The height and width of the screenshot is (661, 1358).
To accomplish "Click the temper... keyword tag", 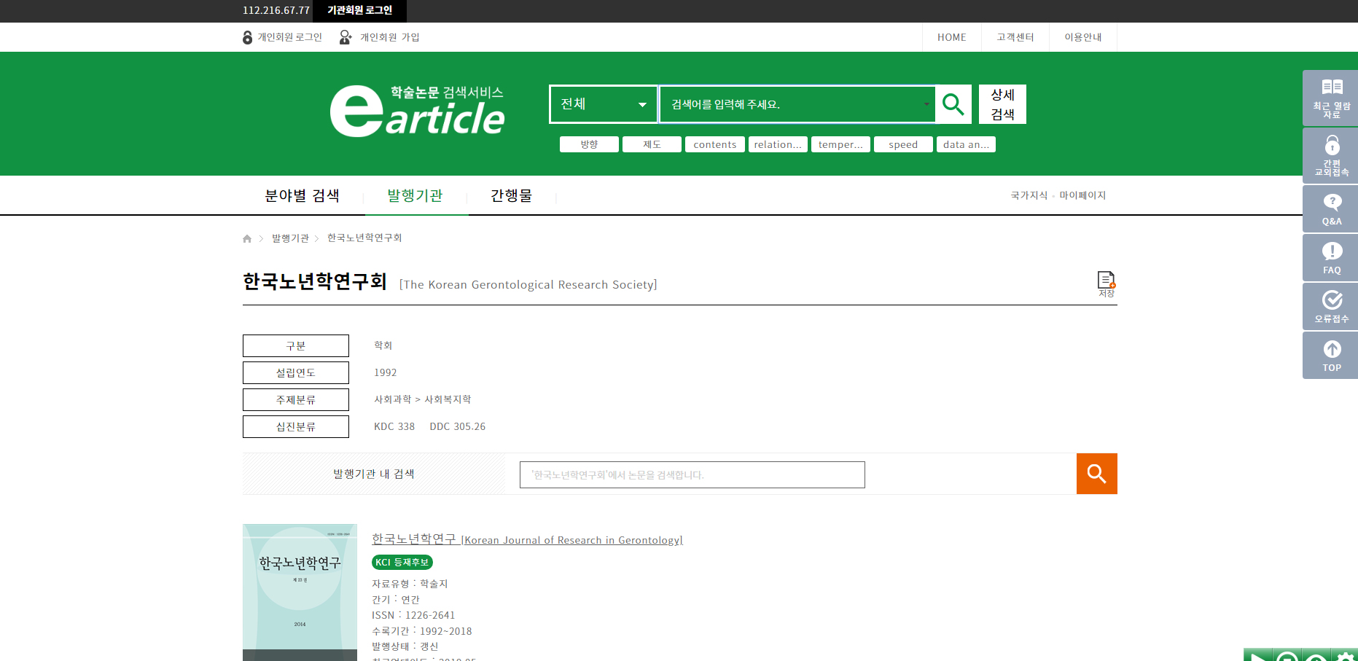I will click(x=840, y=144).
